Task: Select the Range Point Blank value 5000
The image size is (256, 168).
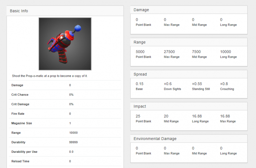Action: coord(140,52)
